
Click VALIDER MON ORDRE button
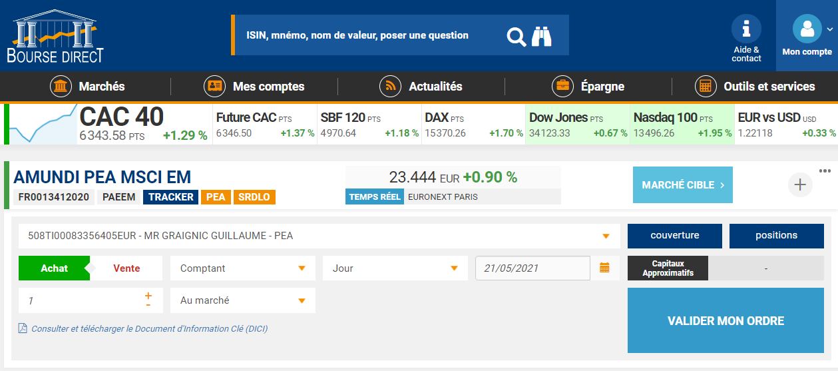click(726, 320)
